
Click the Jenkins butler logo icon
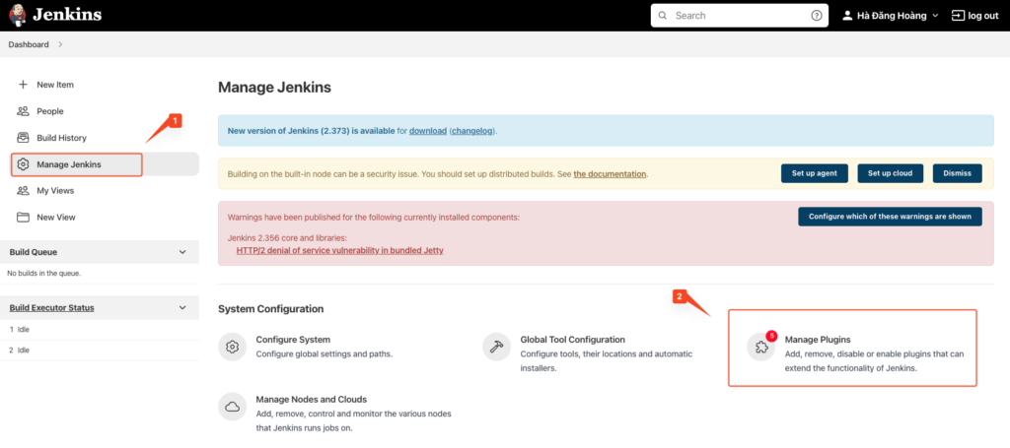pyautogui.click(x=18, y=15)
